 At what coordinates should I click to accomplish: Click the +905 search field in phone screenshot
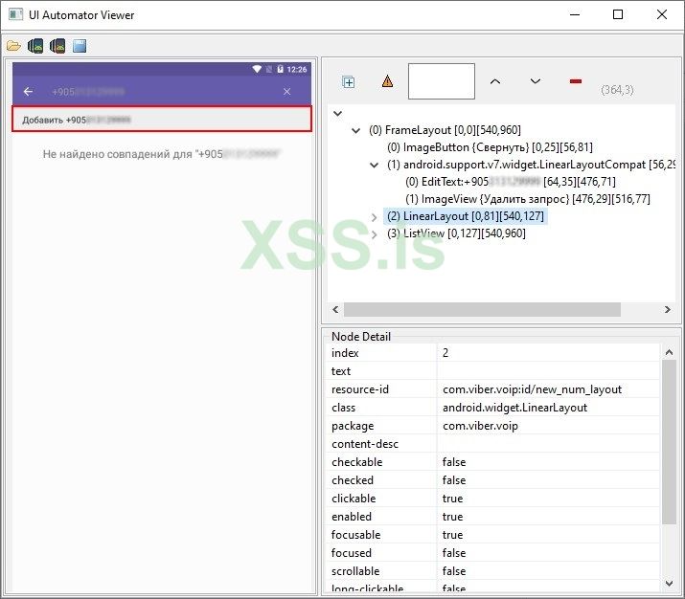[88, 92]
